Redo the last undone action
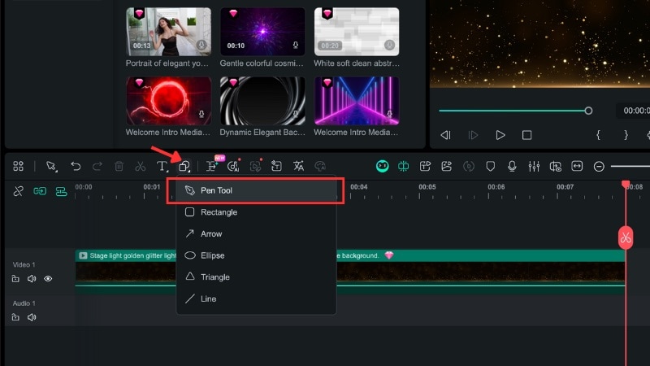The width and height of the screenshot is (650, 366). [x=97, y=167]
